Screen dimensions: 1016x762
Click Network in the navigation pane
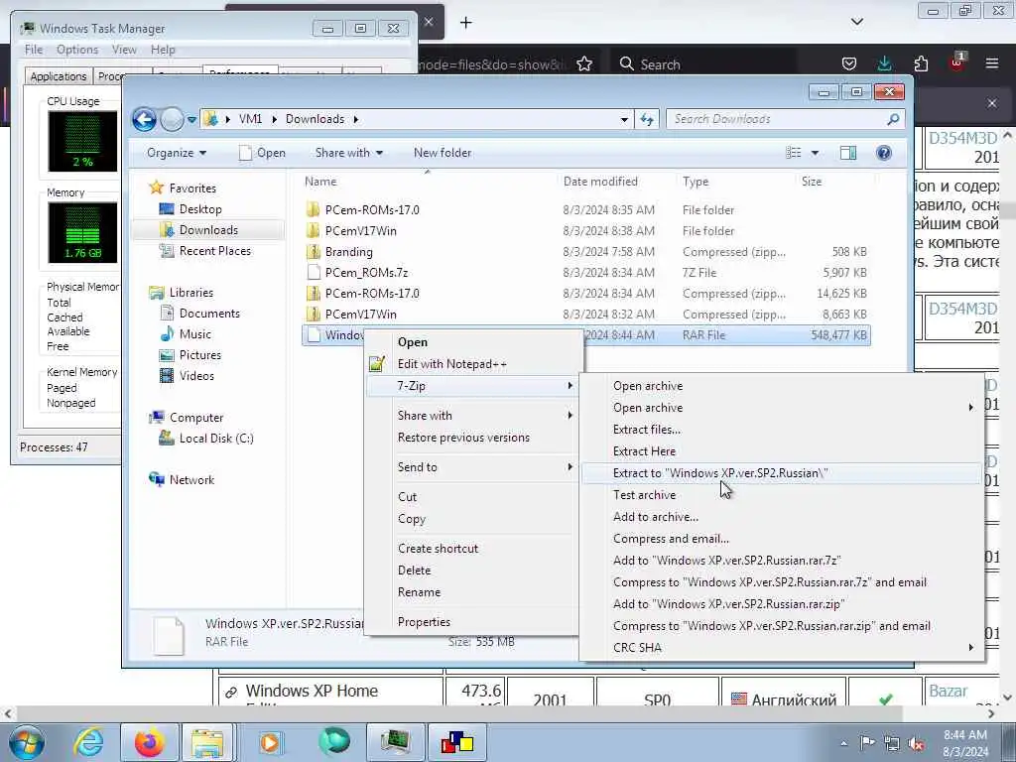pyautogui.click(x=191, y=480)
